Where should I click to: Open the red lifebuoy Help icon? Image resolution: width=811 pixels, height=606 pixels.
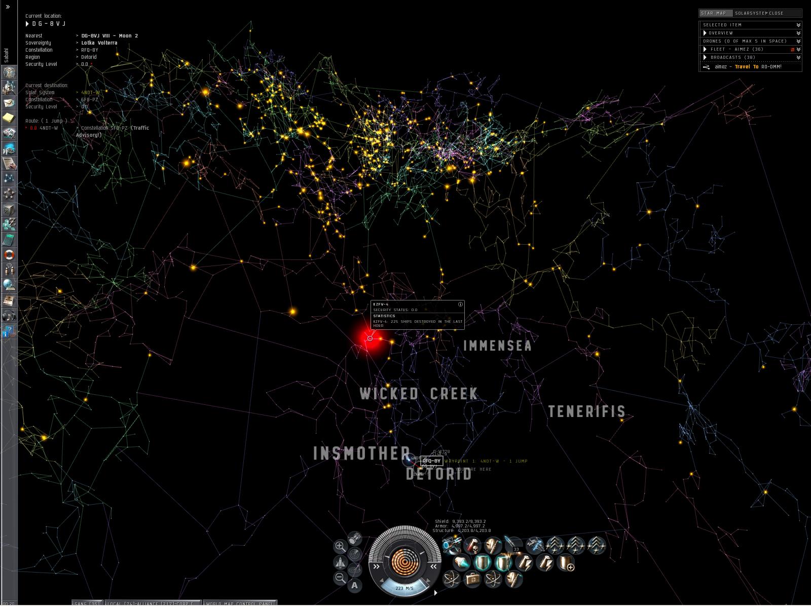[9, 255]
